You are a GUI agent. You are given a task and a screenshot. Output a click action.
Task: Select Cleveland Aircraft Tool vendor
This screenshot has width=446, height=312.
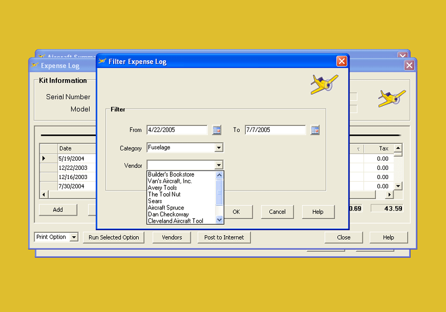176,221
